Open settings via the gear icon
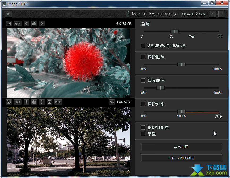The width and height of the screenshot is (230, 178). click(8, 14)
